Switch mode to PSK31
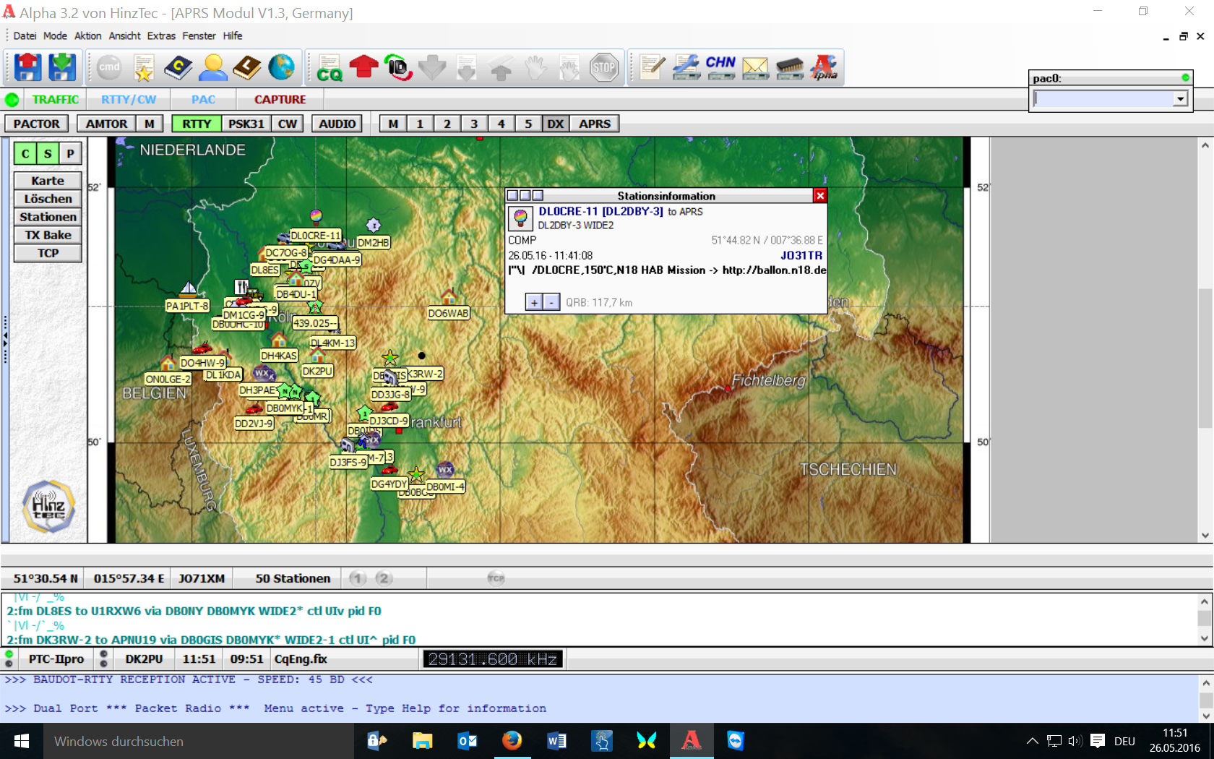 tap(246, 124)
